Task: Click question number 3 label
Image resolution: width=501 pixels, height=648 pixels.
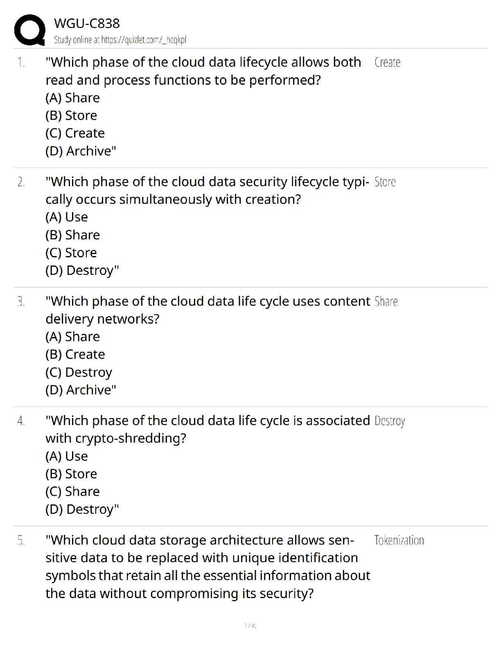Action: coord(21,301)
